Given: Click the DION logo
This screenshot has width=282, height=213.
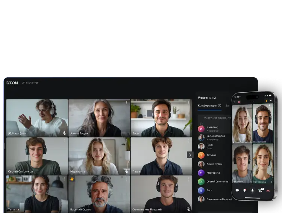Looking at the screenshot, I should coord(12,83).
